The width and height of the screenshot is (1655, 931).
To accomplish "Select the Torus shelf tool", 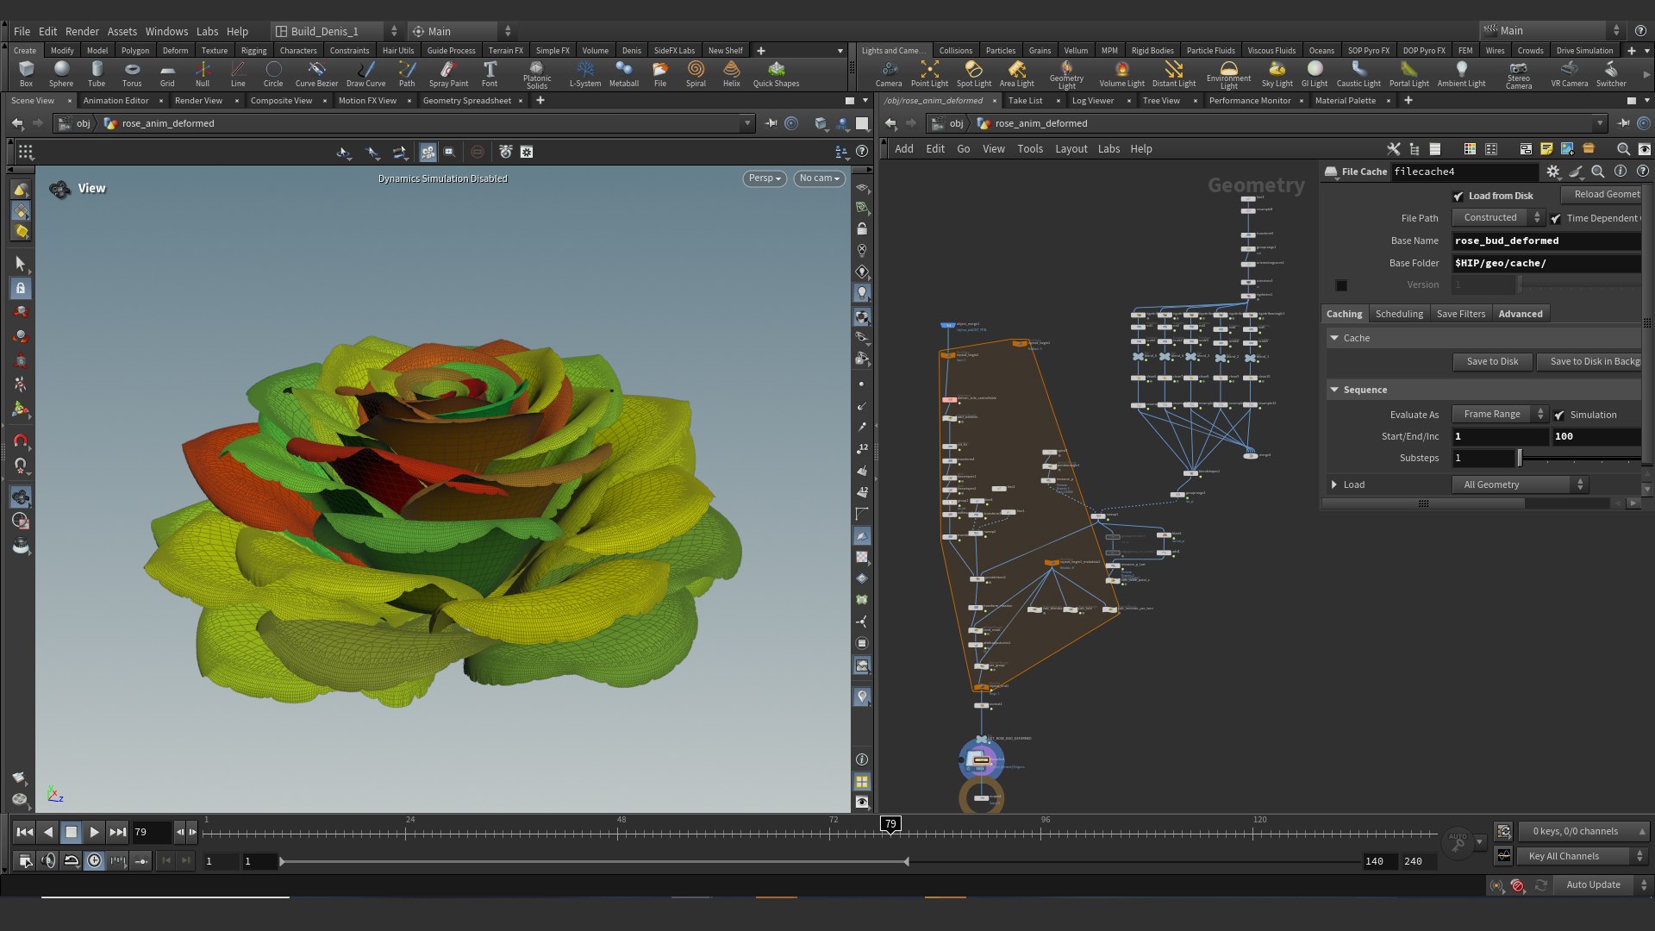I will pyautogui.click(x=132, y=73).
